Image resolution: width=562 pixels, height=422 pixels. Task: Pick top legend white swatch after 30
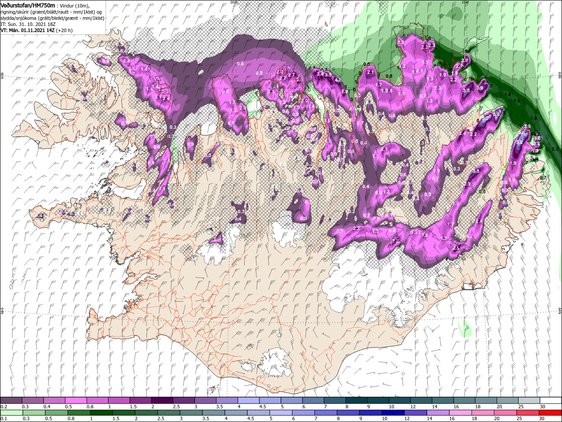coord(551,400)
